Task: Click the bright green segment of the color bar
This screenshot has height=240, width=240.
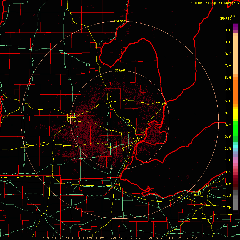Action: coord(235,129)
